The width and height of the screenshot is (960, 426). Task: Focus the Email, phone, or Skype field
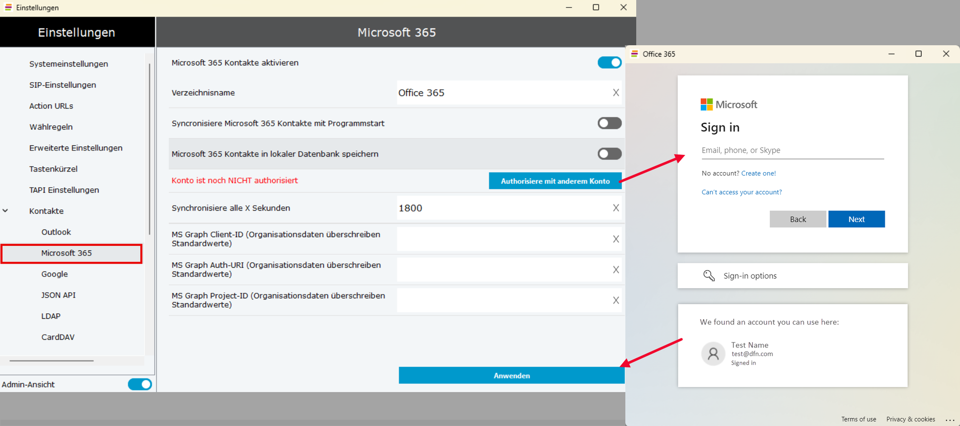[792, 151]
